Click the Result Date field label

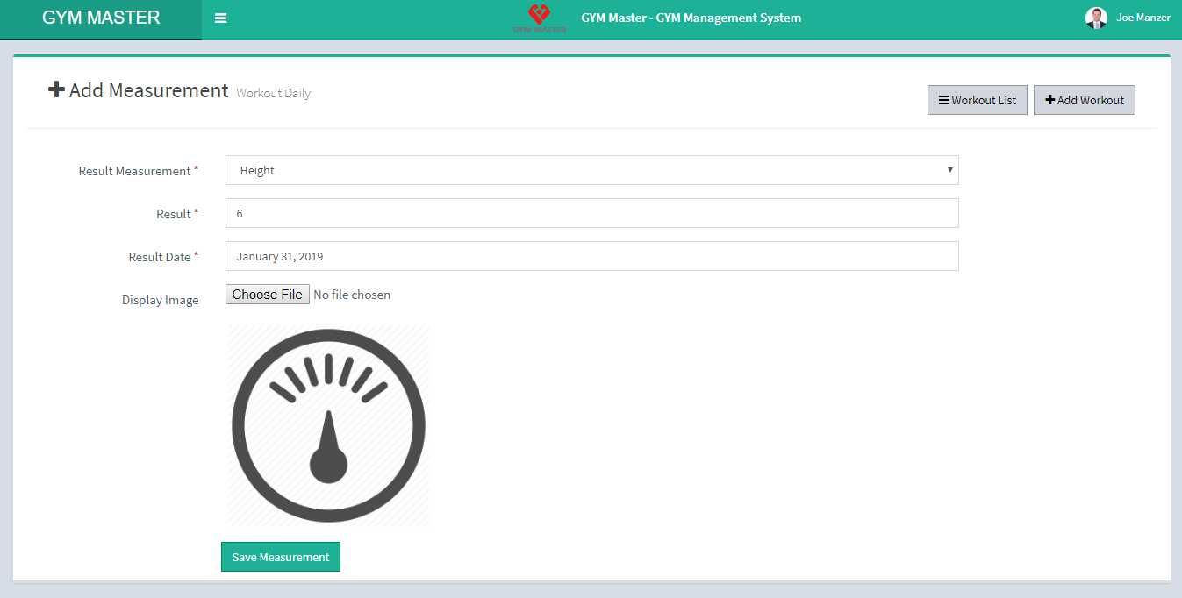[160, 257]
